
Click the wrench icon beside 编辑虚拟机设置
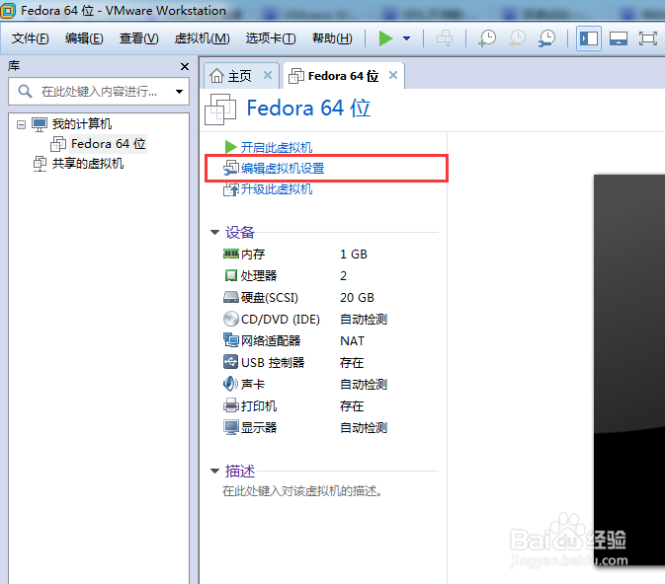tap(231, 168)
